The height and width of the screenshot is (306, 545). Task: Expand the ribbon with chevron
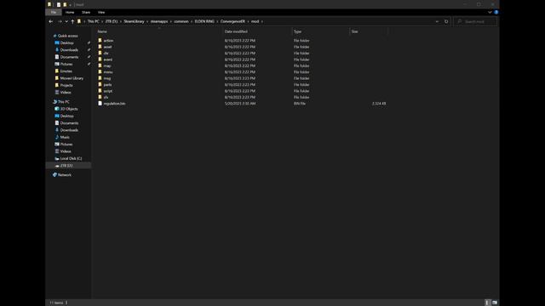tap(490, 12)
